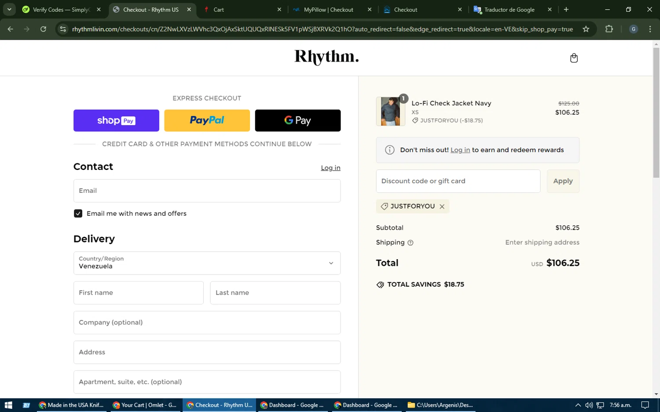
Task: Open the network icon in system tray
Action: [x=600, y=405]
